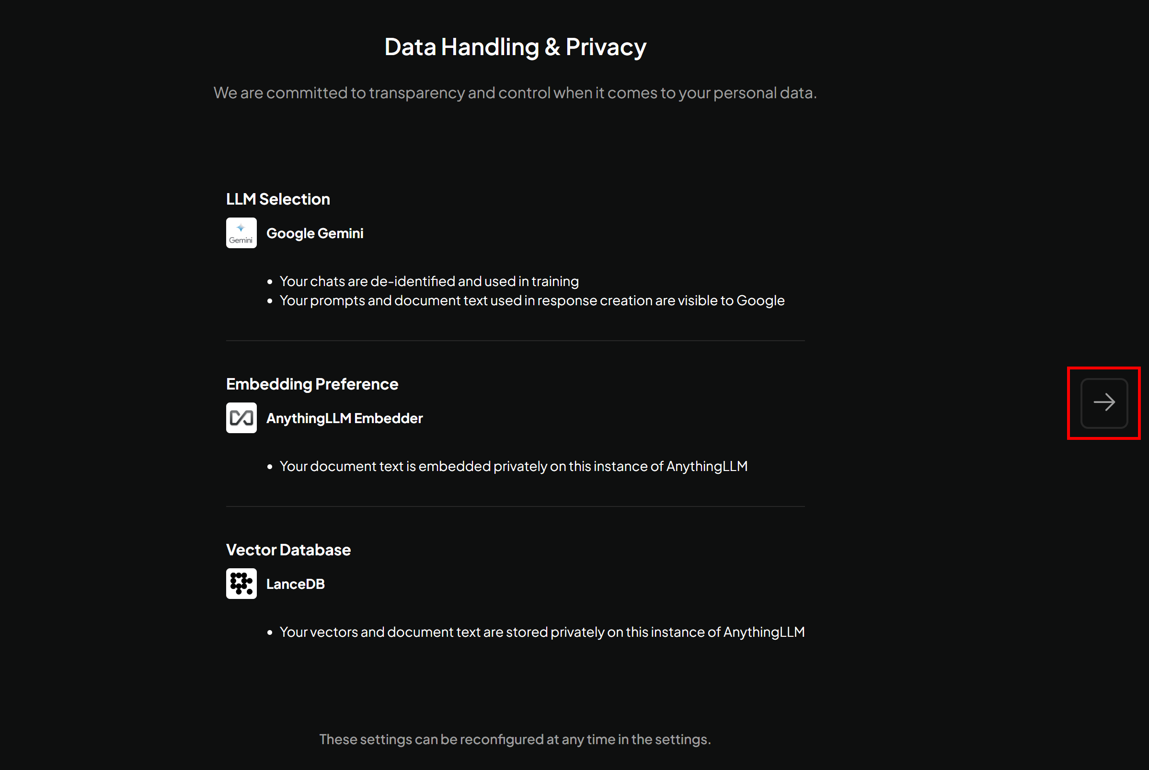Select the Google Gemini label text

(x=315, y=233)
